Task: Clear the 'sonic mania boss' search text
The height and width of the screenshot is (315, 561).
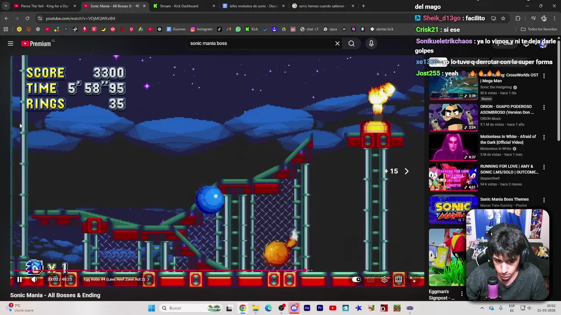Action: (337, 43)
